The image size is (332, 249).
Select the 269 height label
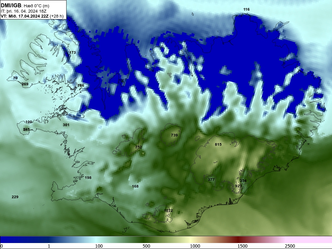[25, 84]
